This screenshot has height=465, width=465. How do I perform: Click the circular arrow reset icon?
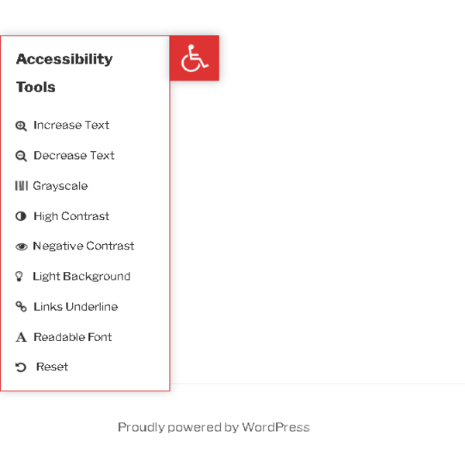[x=21, y=367]
